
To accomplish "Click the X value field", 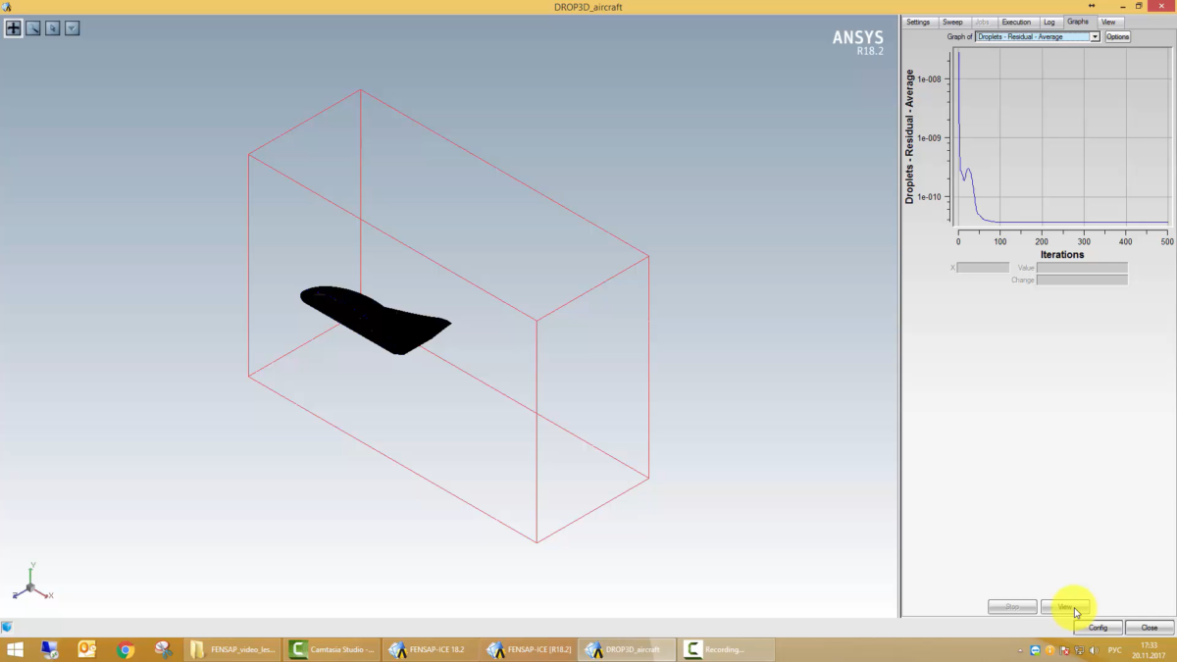I will (983, 267).
